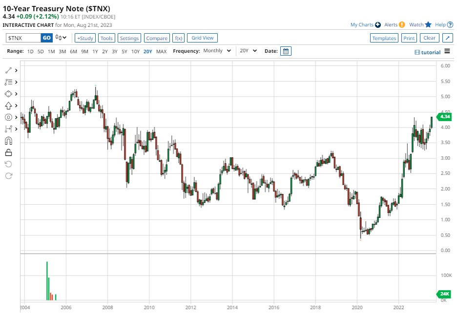The image size is (457, 317).
Task: Select the trend line drawing tool
Action: tap(8, 70)
